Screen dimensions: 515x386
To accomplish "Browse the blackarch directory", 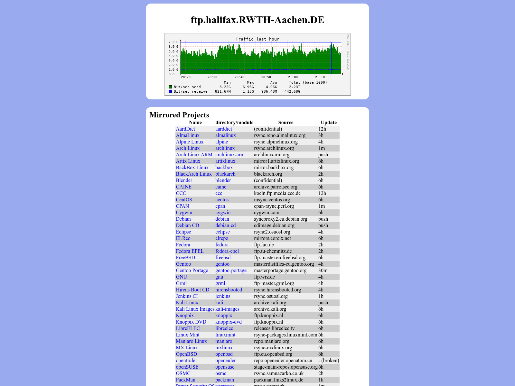I will (225, 174).
